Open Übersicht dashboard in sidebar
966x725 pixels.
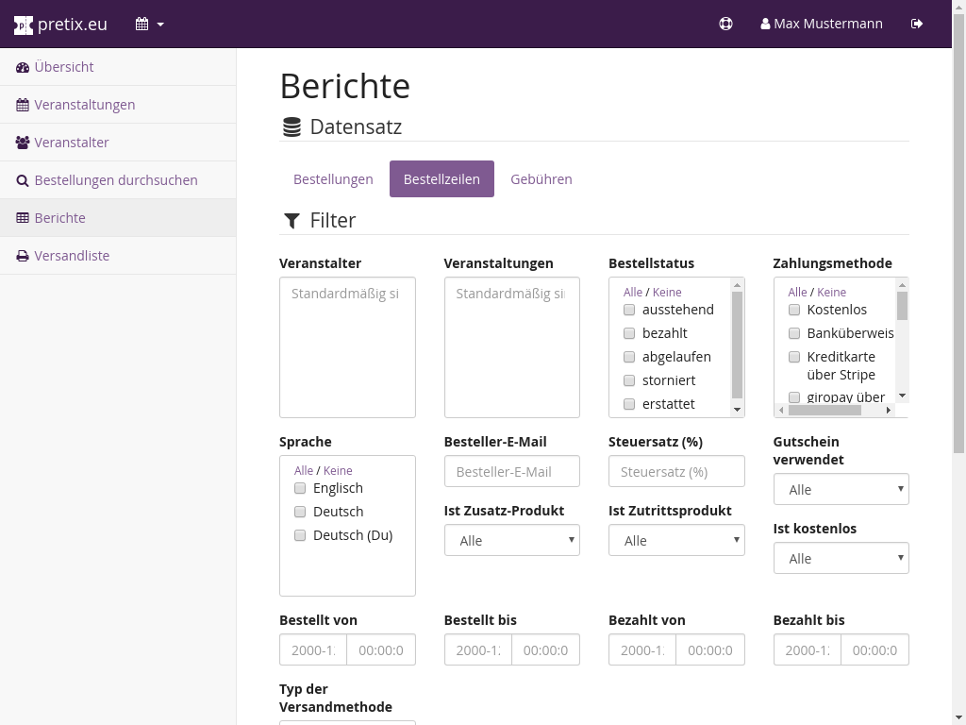[x=63, y=67]
